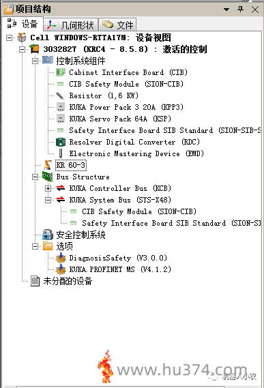Open the 项目结构 panel dropdown arrow
Image resolution: width=264 pixels, height=388 pixels.
(x=226, y=10)
